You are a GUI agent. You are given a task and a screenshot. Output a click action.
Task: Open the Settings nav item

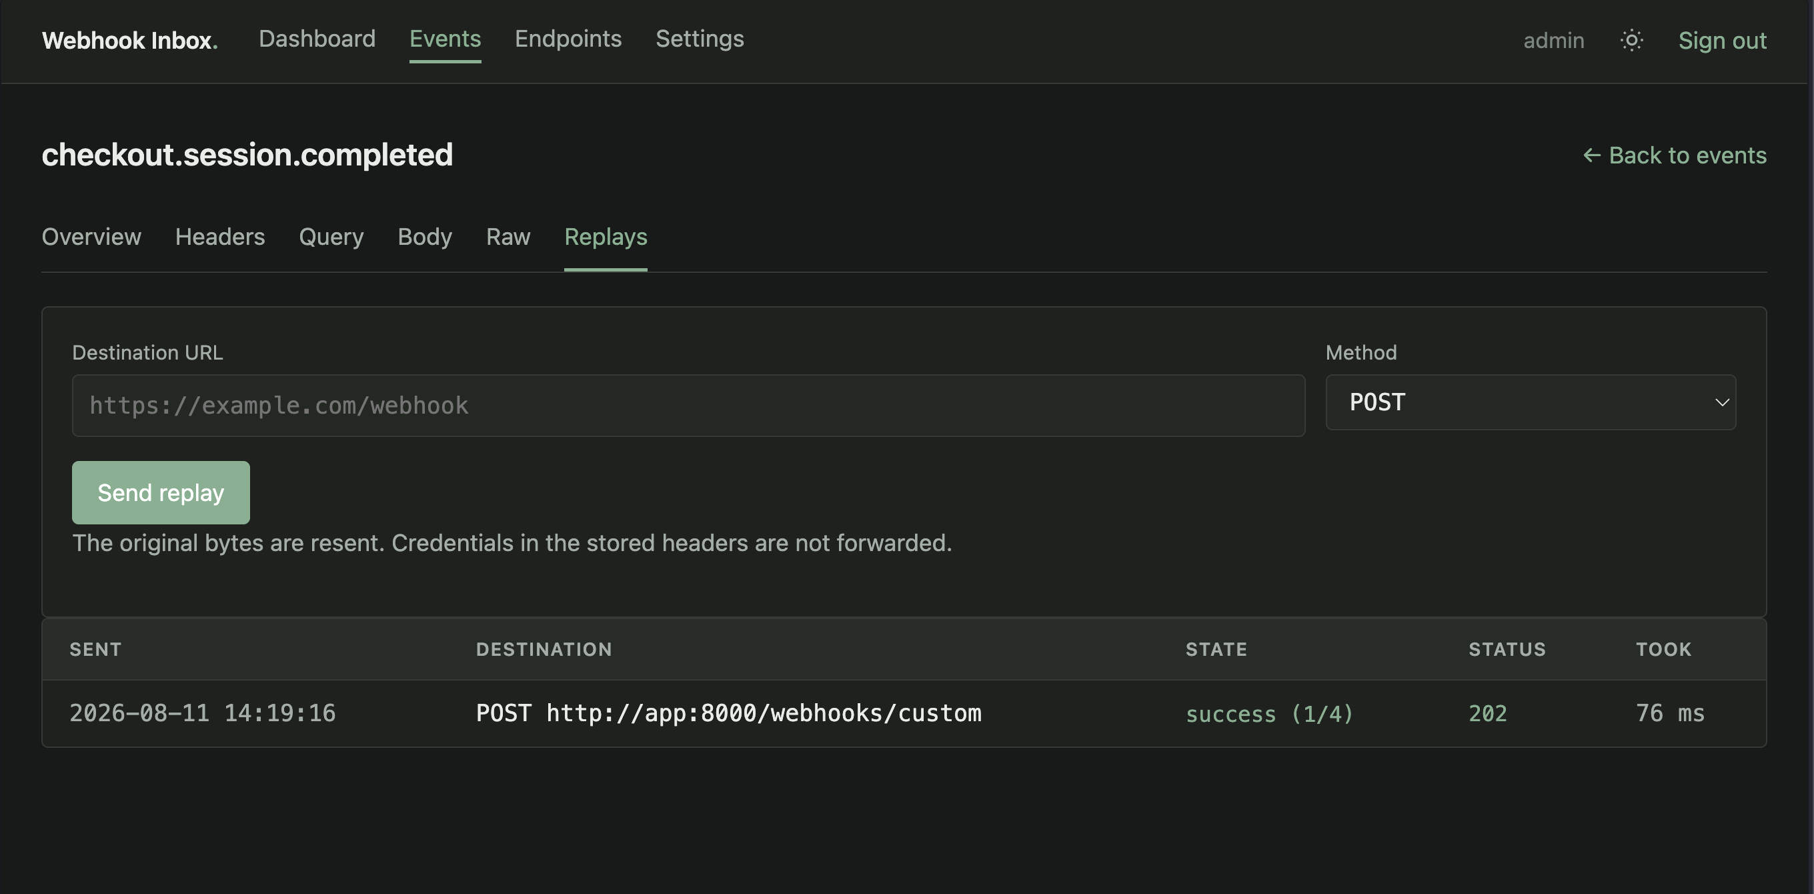pyautogui.click(x=700, y=39)
